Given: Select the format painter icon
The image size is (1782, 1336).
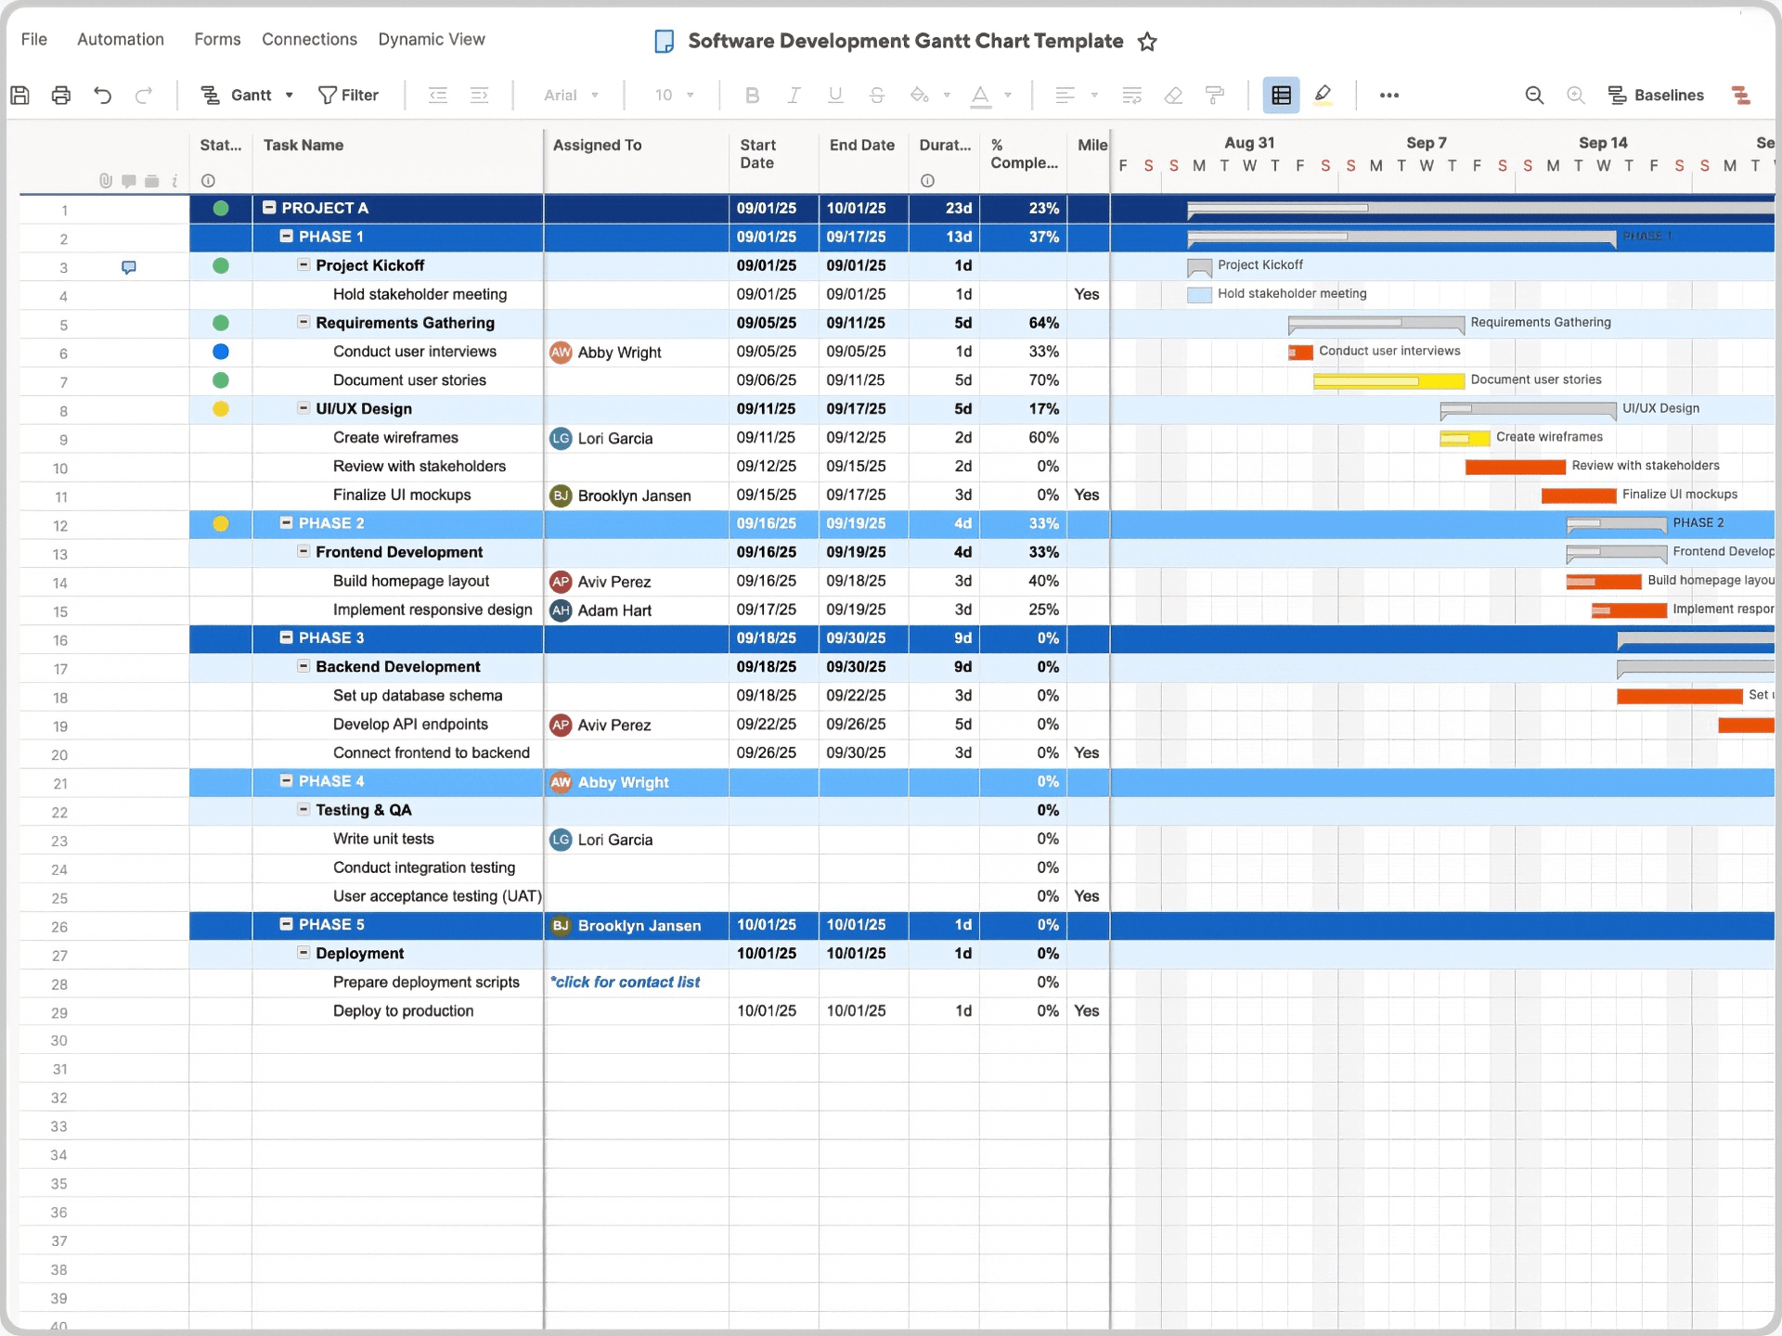Looking at the screenshot, I should (1215, 95).
